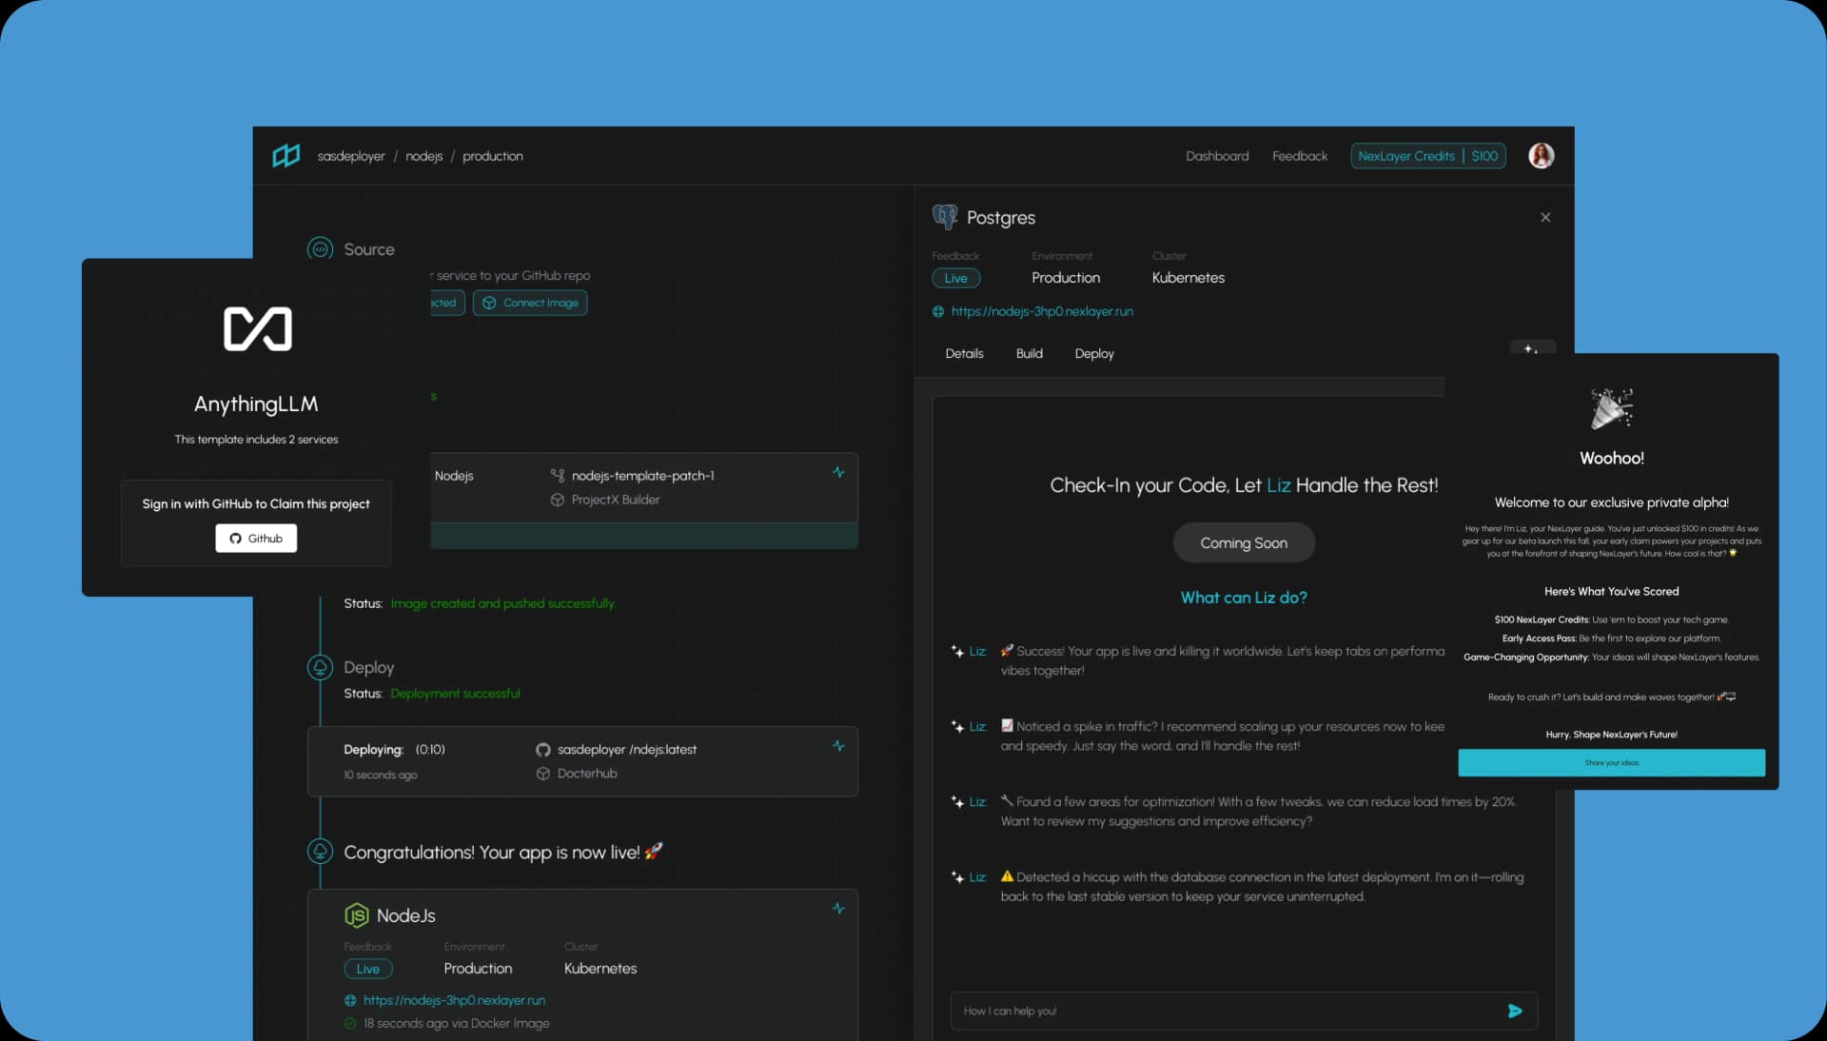This screenshot has height=1041, width=1827.
Task: Click the activity pulse icon on Nodejs build card
Action: coord(838,472)
